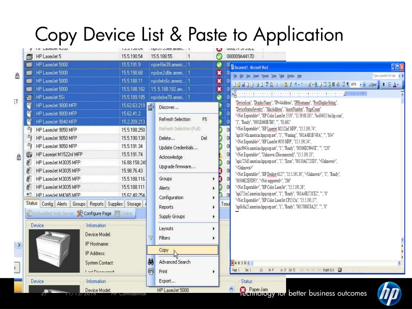The height and width of the screenshot is (309, 412).
Task: Click the Print Preview icon in Word
Action: tap(262, 84)
